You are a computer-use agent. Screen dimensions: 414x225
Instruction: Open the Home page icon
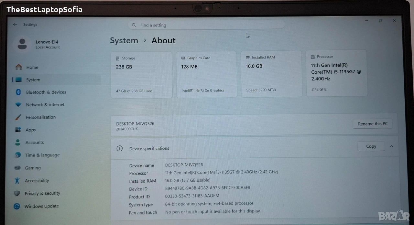(x=19, y=67)
